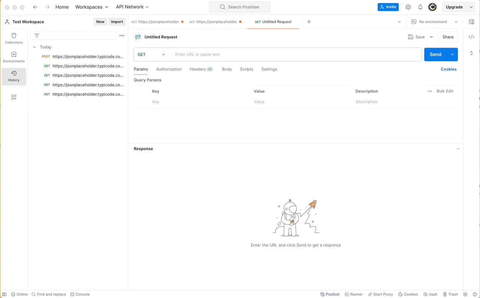
Task: Open Vault in the status bar
Action: [x=430, y=294]
